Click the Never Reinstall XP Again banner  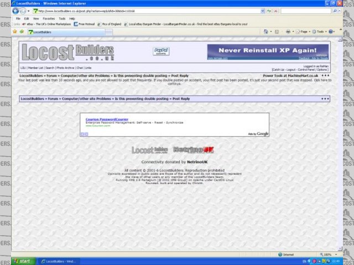point(268,51)
